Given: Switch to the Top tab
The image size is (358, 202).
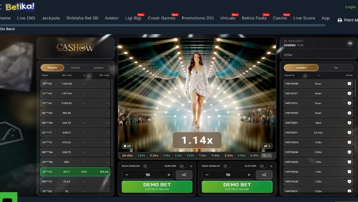Looking at the screenshot, I should (x=336, y=68).
